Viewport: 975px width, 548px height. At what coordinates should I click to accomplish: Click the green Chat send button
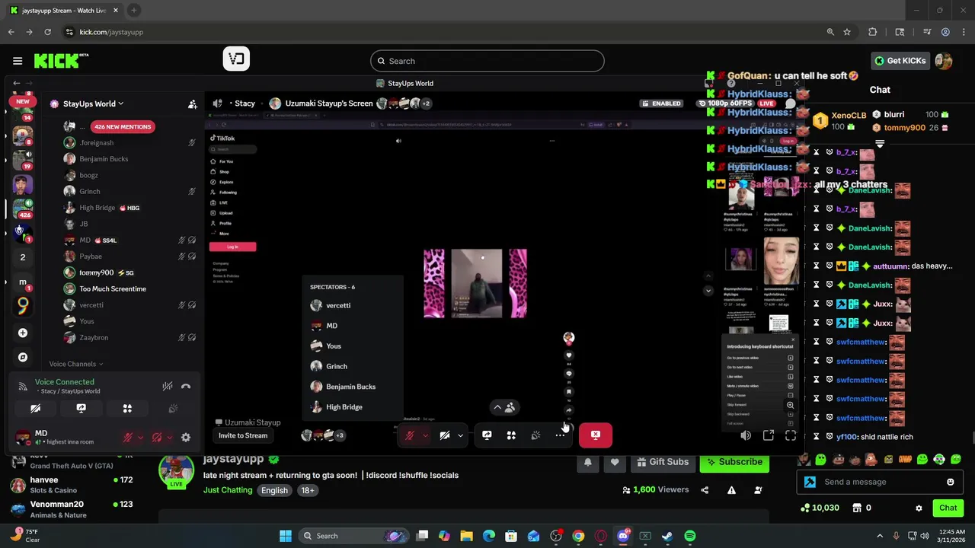pyautogui.click(x=948, y=508)
